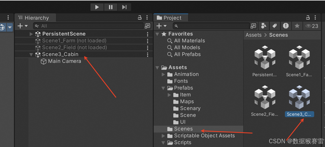Open Search by Label tag icon
Viewport: 325px width, 147px height.
point(274,26)
